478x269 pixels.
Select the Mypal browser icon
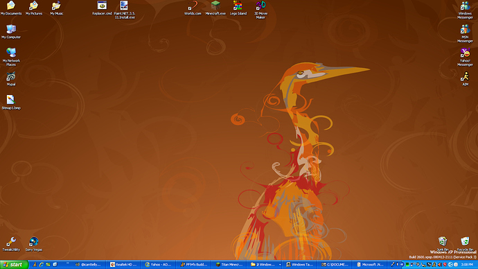[x=11, y=78]
